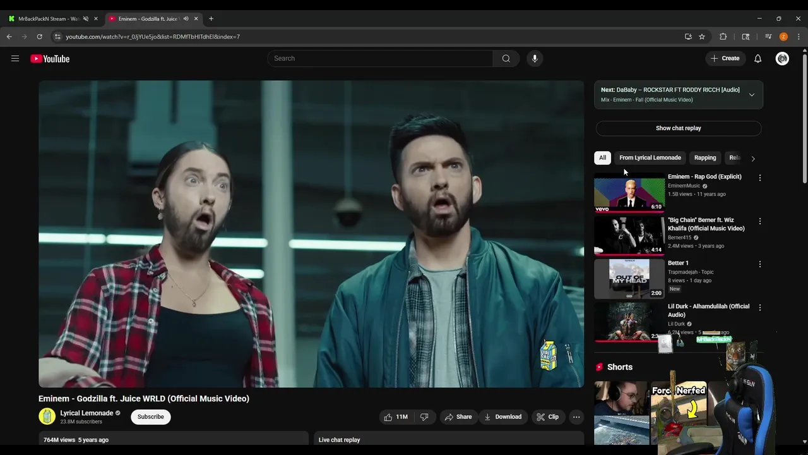Open options for Lil Durk Alhamdulilah video

tap(759, 307)
